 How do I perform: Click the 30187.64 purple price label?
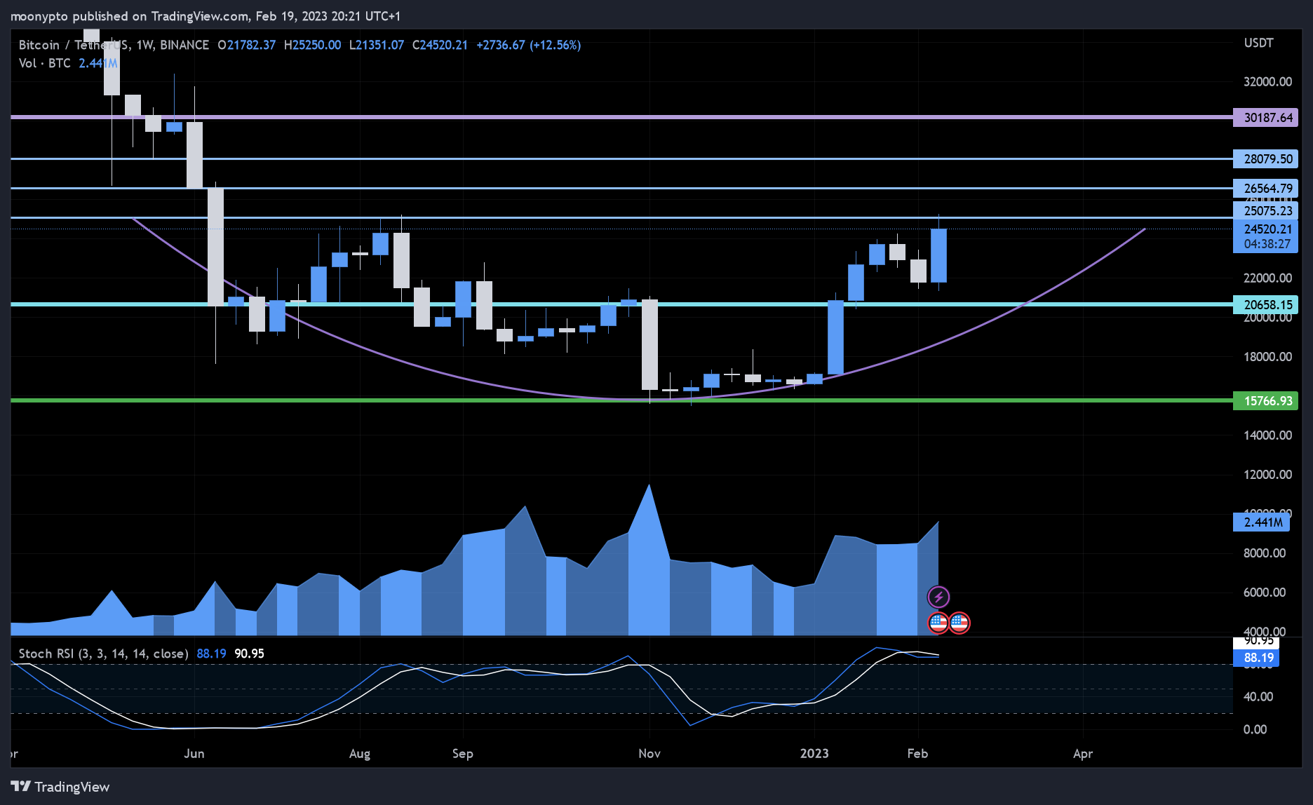coord(1266,118)
